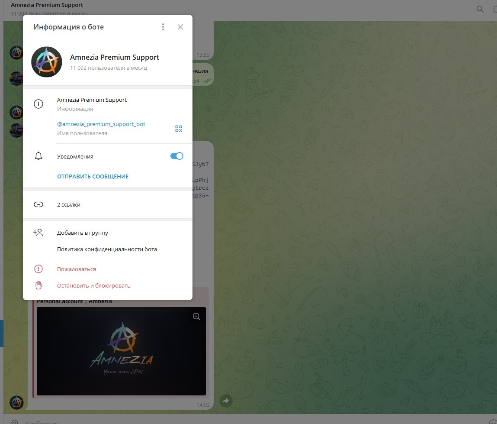Open the 2 ссылки shared links entry
The width and height of the screenshot is (497, 424).
[69, 205]
